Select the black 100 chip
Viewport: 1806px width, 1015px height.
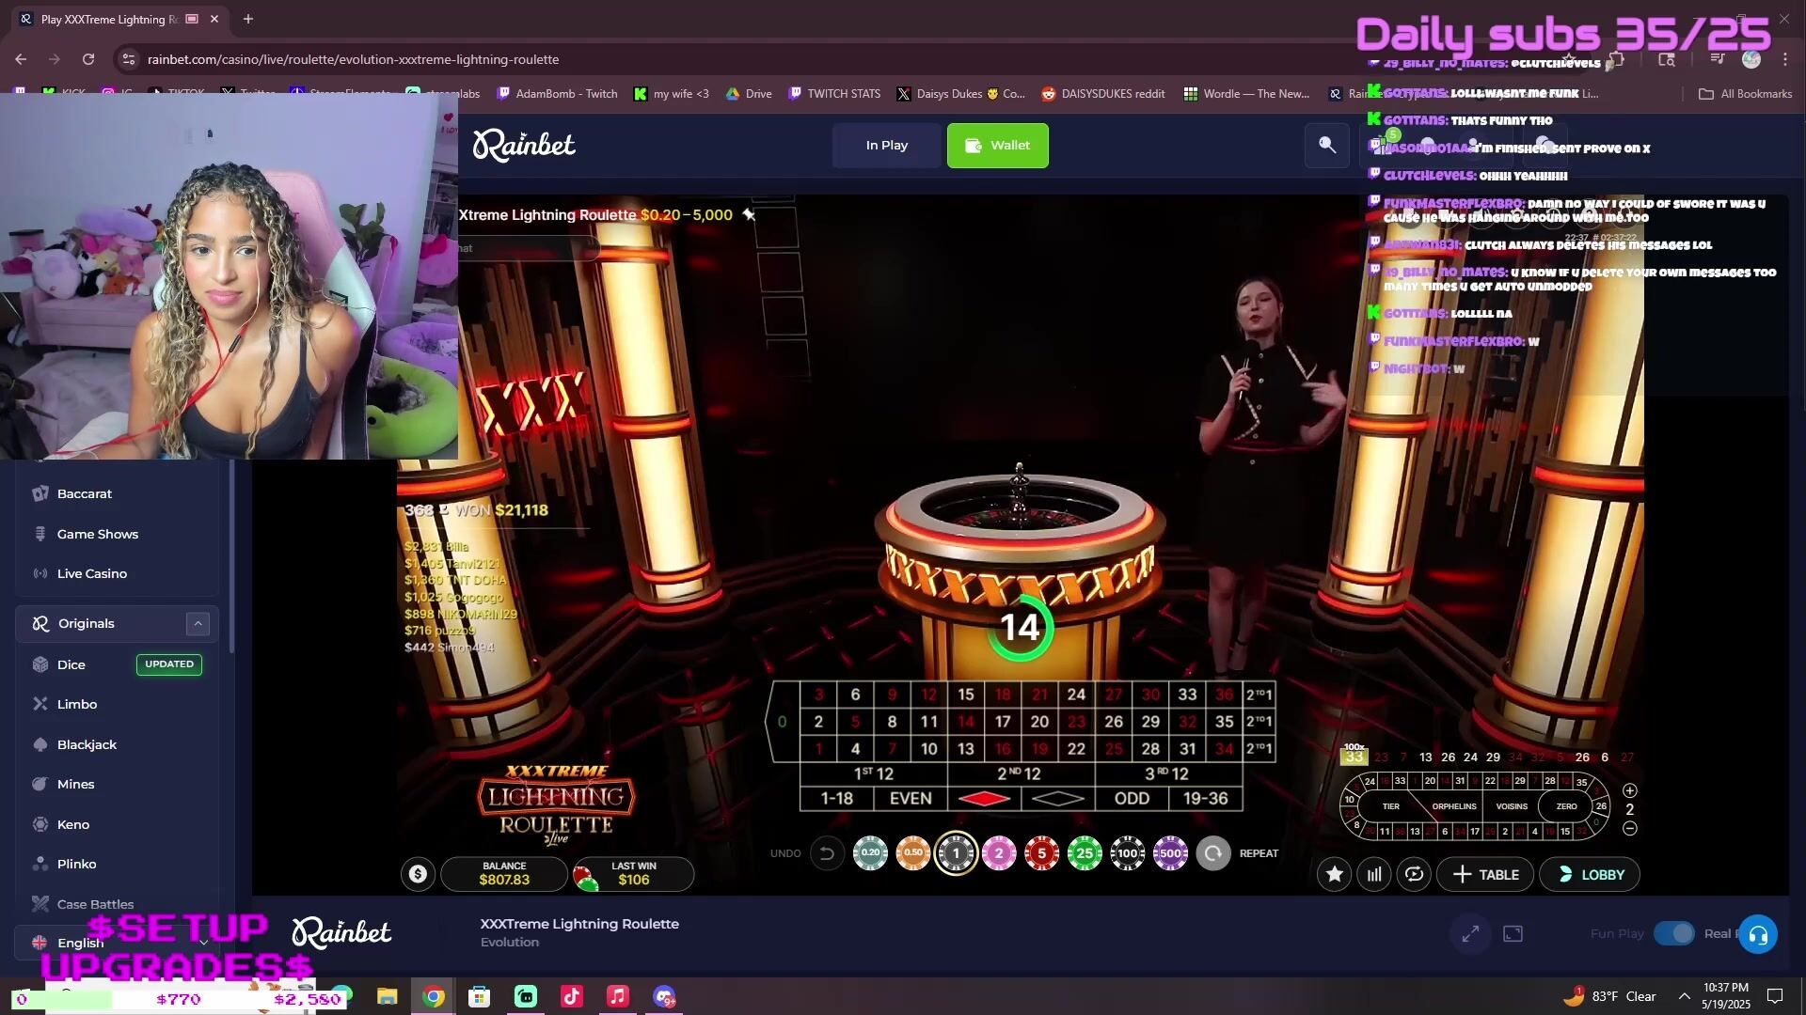tap(1127, 853)
